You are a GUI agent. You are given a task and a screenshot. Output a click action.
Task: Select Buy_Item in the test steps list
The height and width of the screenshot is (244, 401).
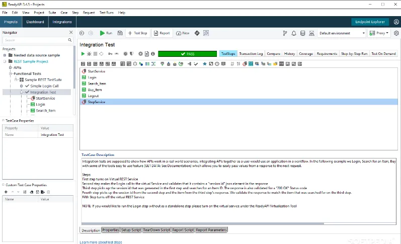95,90
